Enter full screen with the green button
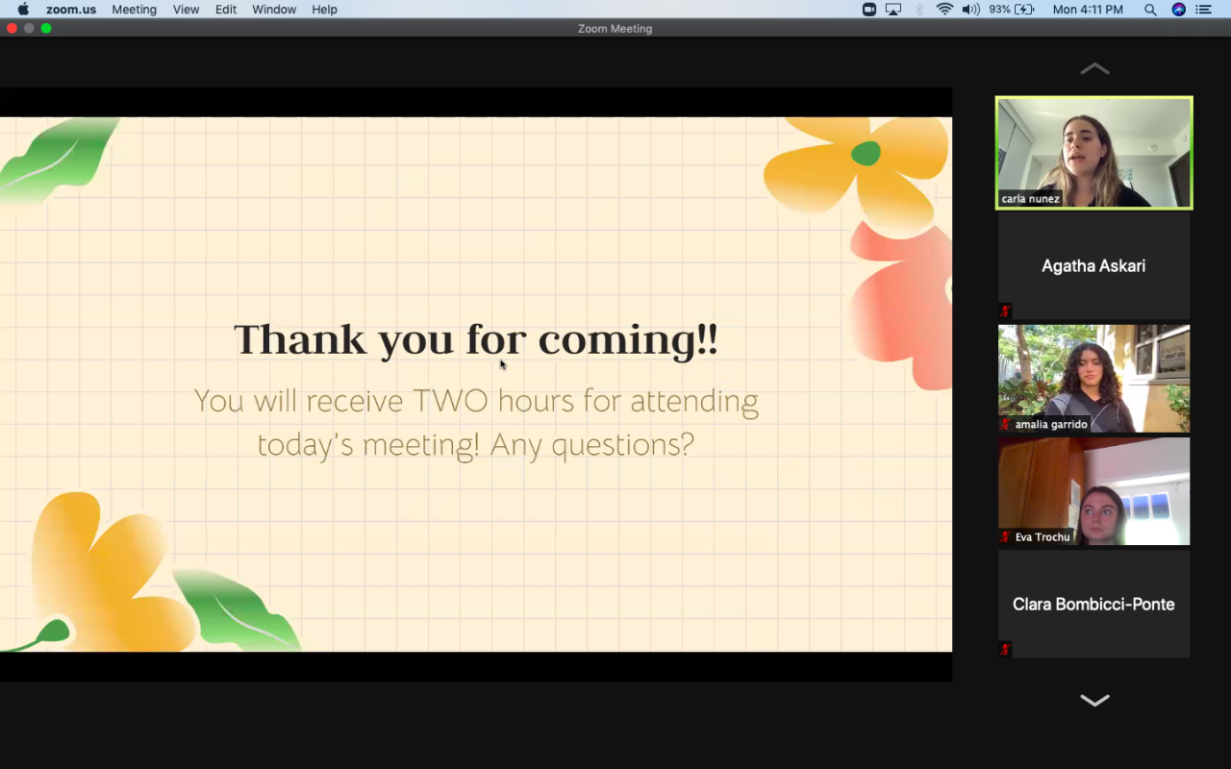 (46, 29)
